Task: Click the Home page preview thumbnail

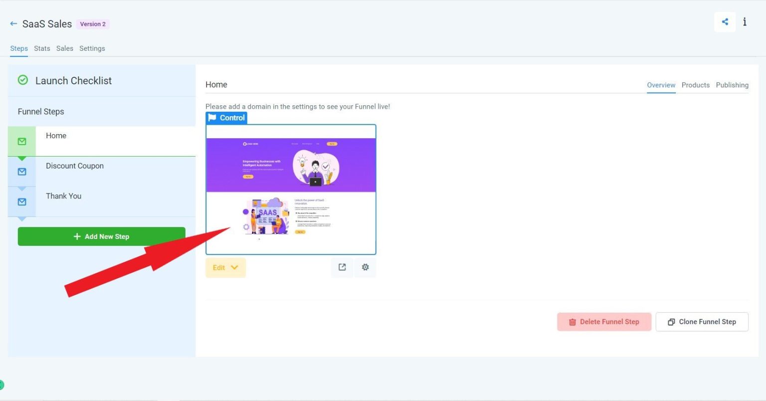Action: [291, 190]
